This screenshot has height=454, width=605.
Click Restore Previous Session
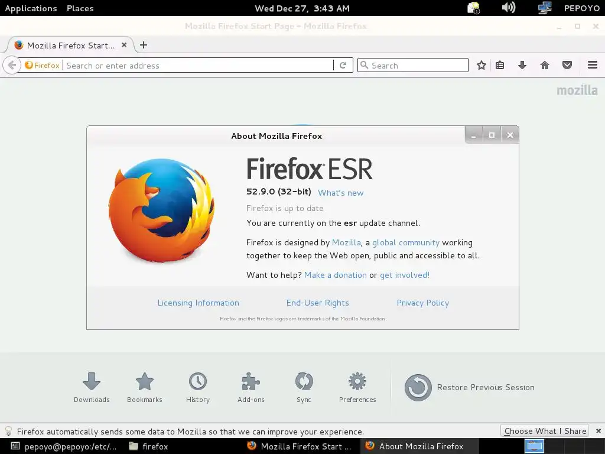(469, 387)
